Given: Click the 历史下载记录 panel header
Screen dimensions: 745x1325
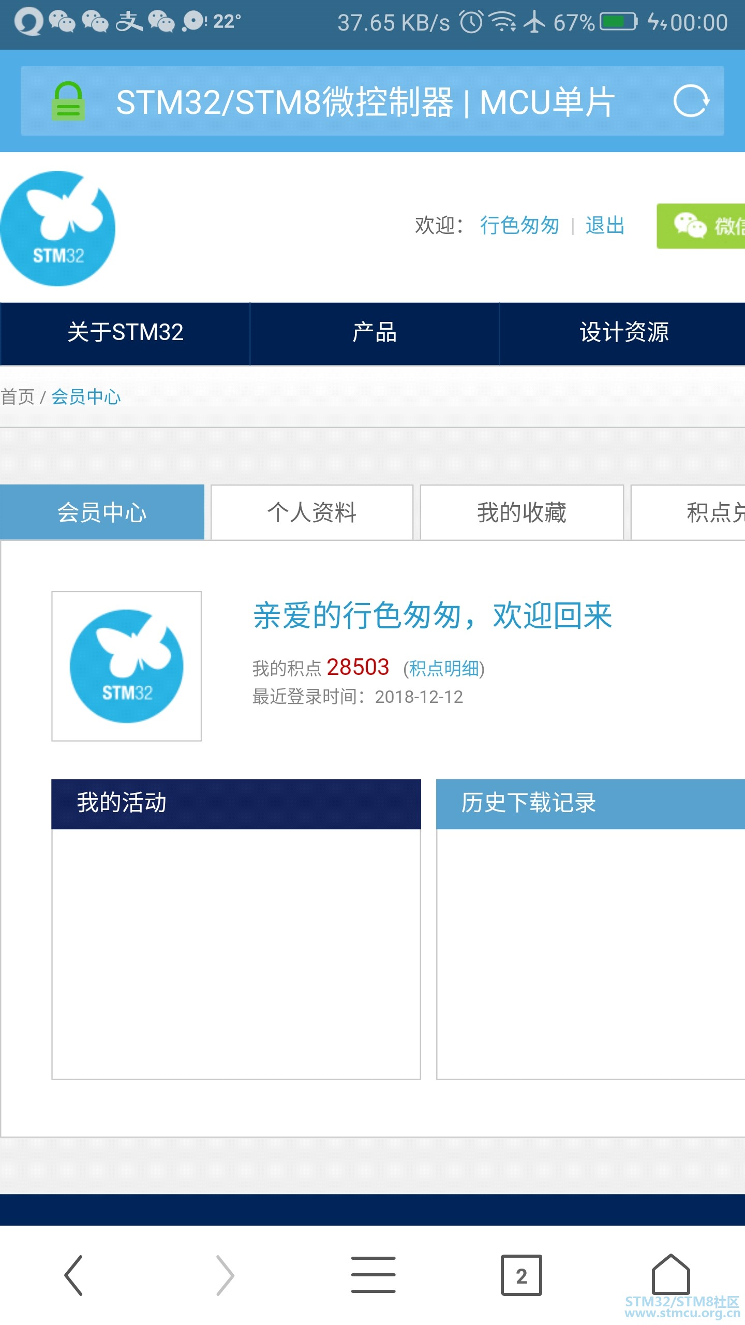Looking at the screenshot, I should [x=590, y=804].
